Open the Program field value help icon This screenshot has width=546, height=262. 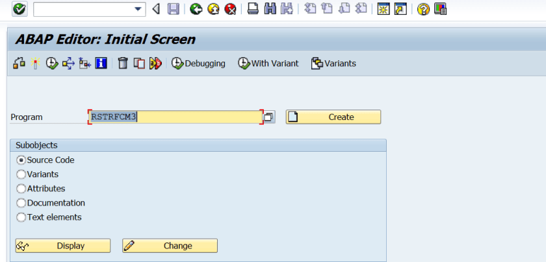(x=269, y=117)
